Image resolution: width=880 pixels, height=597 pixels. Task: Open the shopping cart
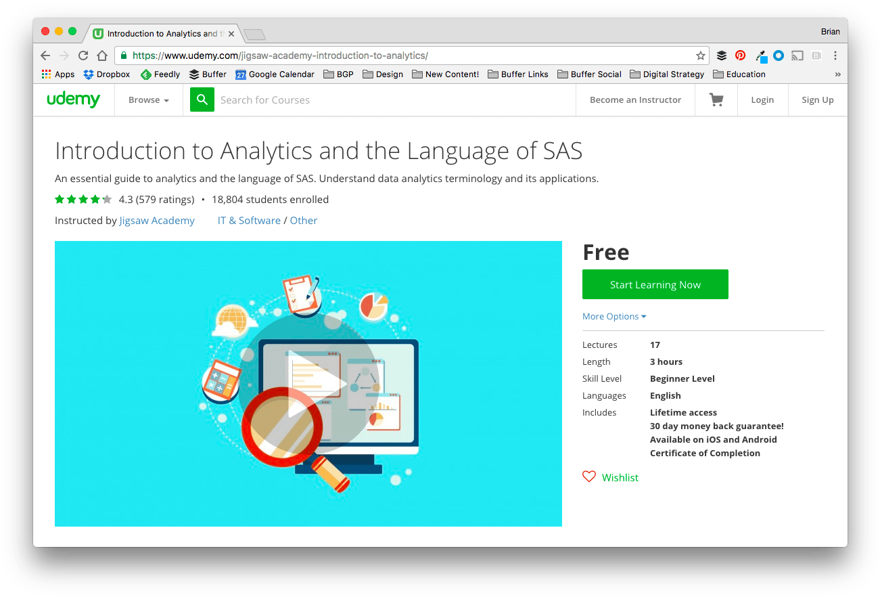pos(716,99)
